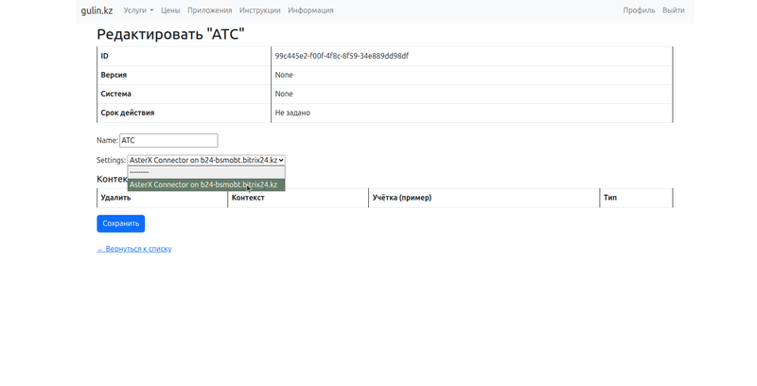Navigate to the Информация section
Image resolution: width=757 pixels, height=386 pixels.
pos(310,10)
